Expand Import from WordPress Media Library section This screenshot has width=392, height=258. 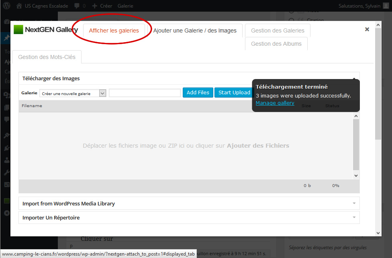coord(189,203)
